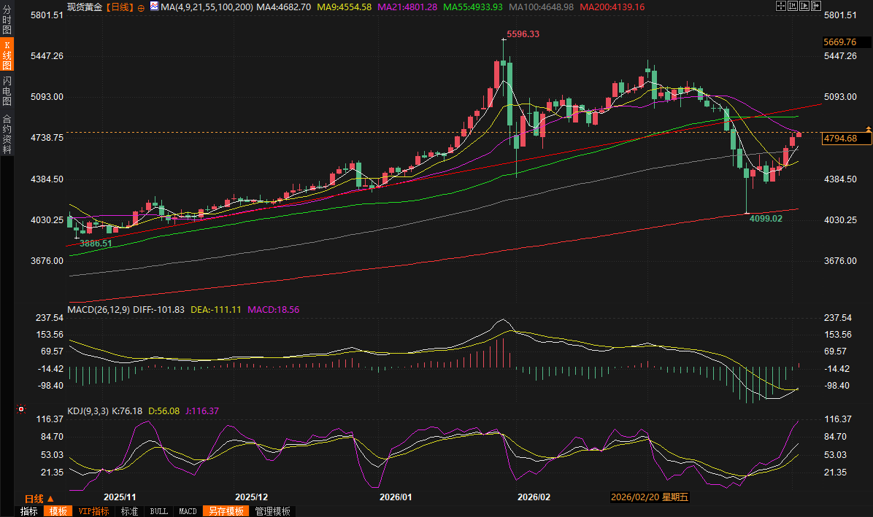Click the K:76.18 value
Image resolution: width=873 pixels, height=517 pixels.
[x=127, y=411]
